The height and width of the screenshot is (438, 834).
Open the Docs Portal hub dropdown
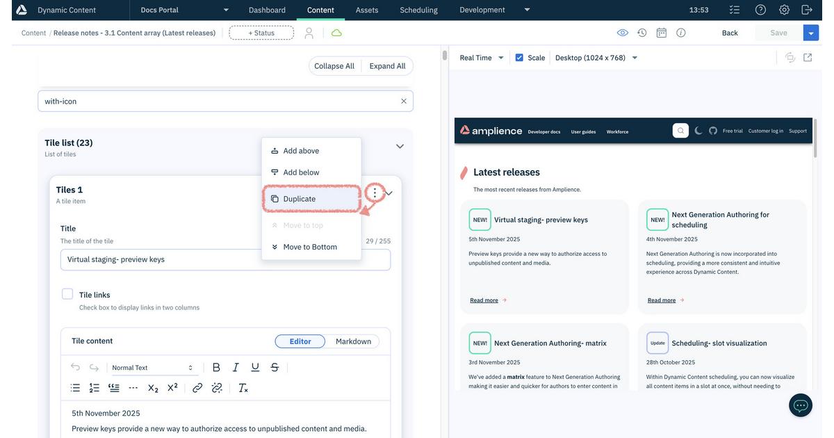[x=185, y=10]
